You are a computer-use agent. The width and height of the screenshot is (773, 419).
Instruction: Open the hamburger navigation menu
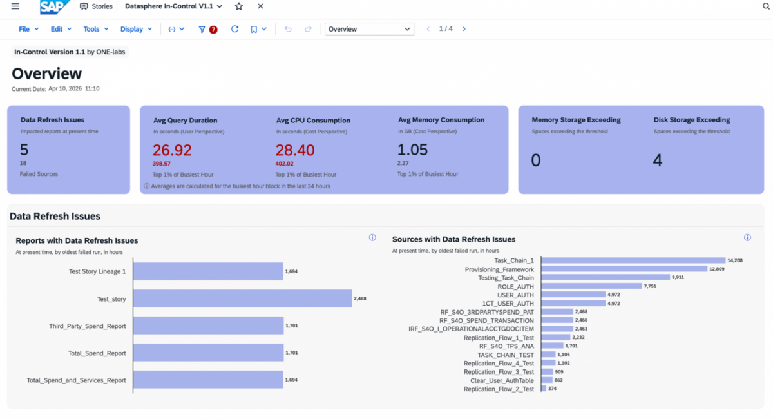click(x=15, y=6)
